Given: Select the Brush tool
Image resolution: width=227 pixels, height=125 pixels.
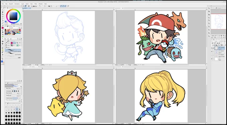Looking at the screenshot, I should [3, 30].
